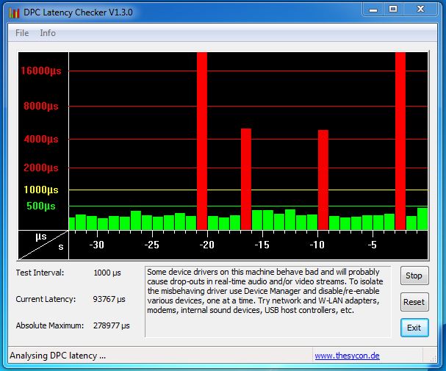Open the www.thesycon.de link
The width and height of the screenshot is (446, 371).
[x=347, y=356]
